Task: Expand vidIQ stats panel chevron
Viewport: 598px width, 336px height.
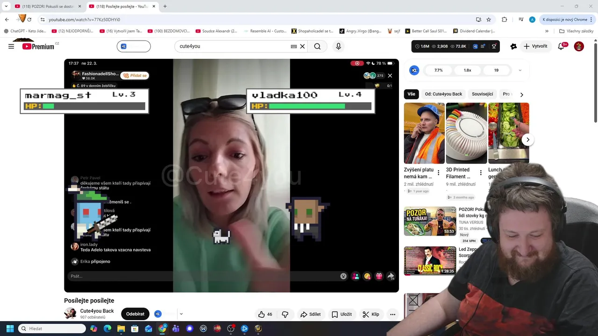Action: pos(520,70)
